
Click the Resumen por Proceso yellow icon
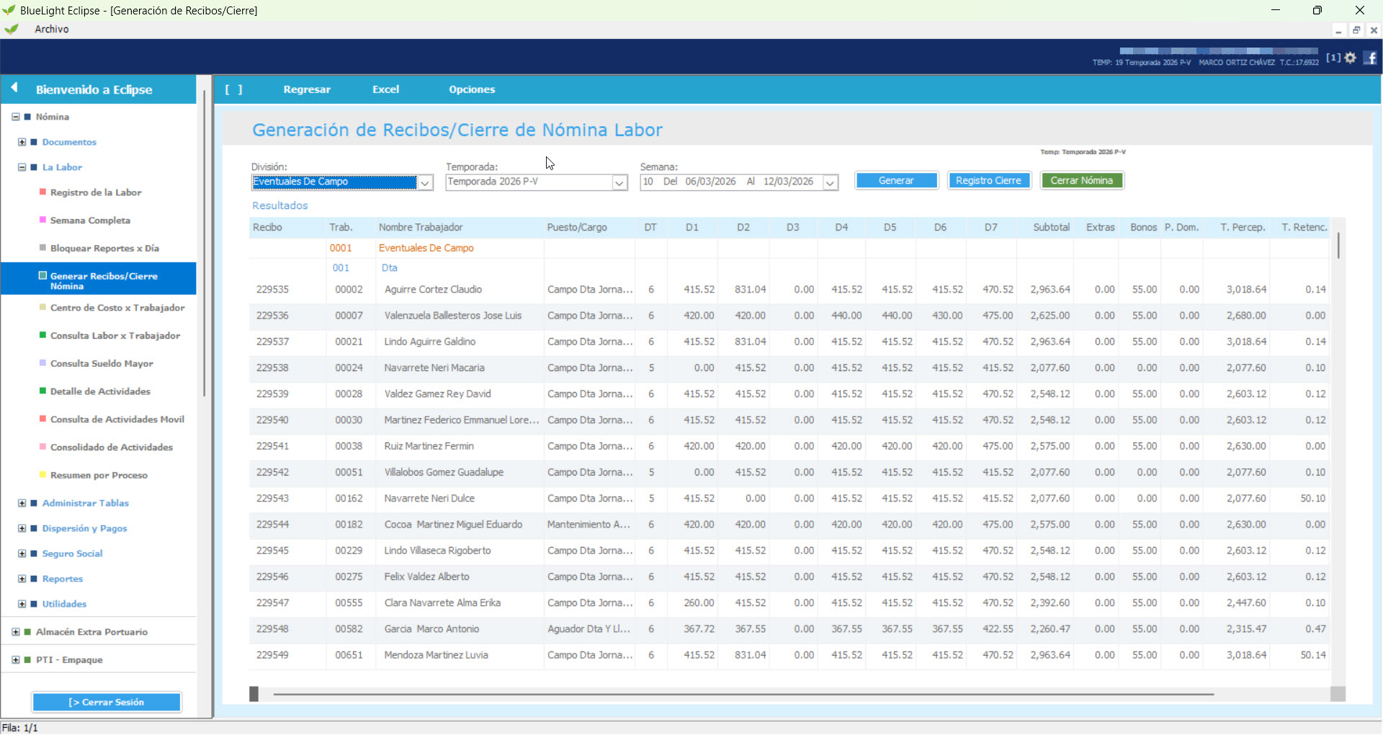(42, 474)
